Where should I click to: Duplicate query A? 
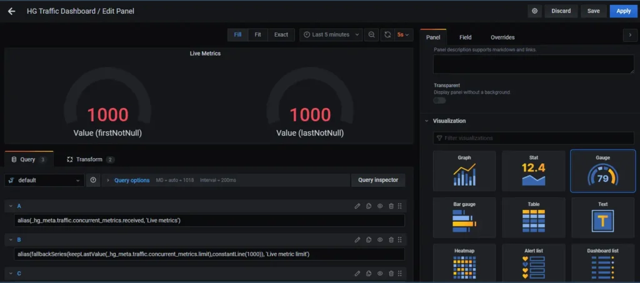pos(369,206)
